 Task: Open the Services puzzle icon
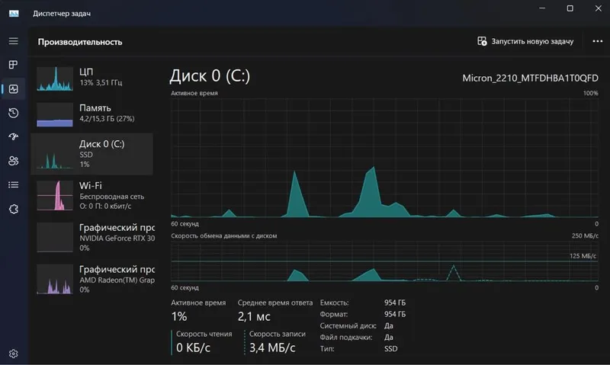(x=13, y=209)
